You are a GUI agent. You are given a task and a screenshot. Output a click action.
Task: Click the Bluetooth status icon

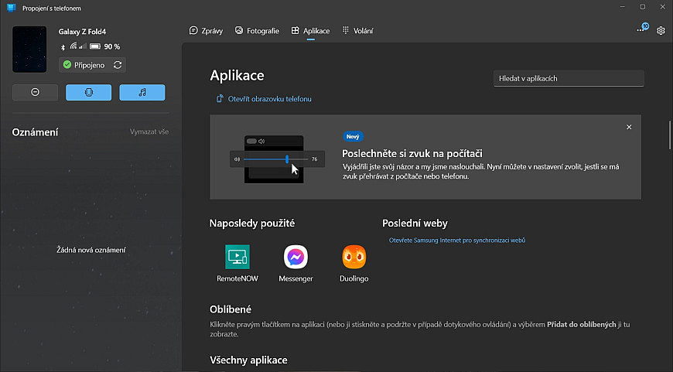63,47
